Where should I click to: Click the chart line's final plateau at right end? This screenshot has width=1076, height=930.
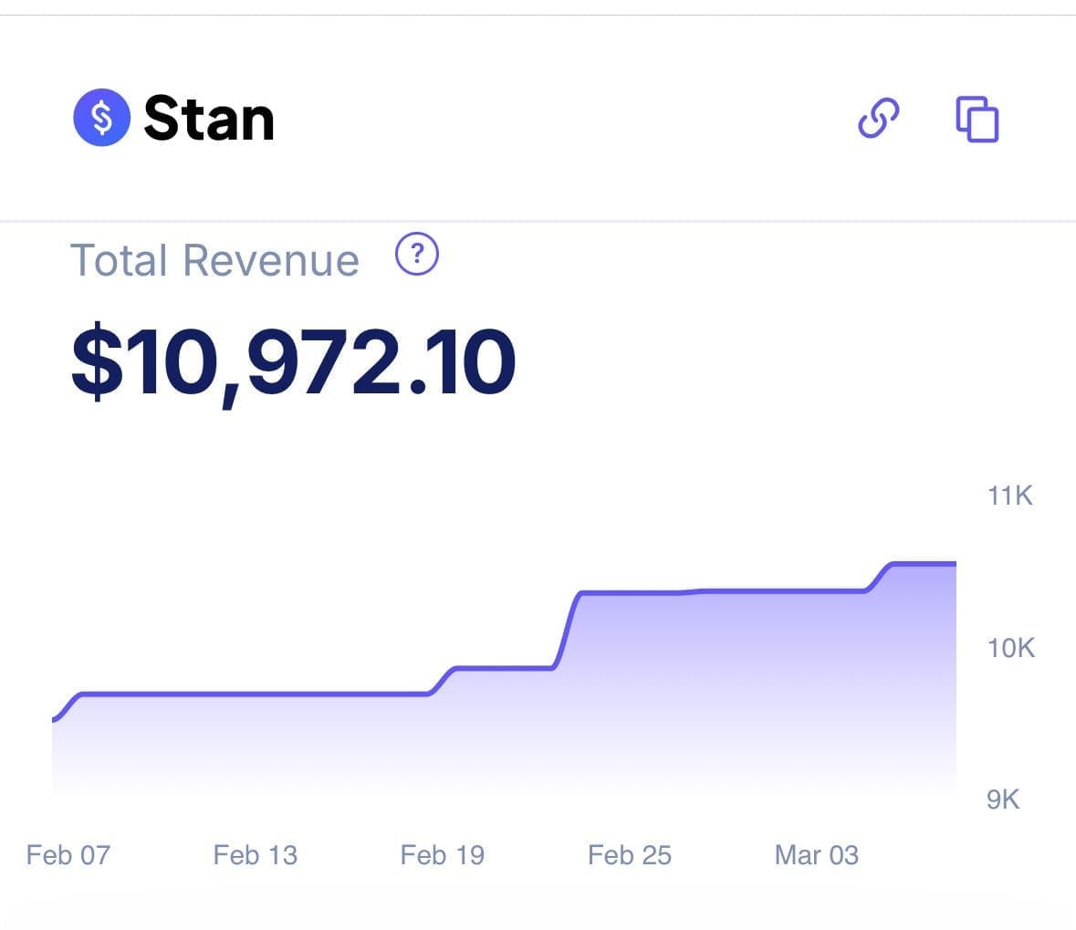tap(923, 564)
